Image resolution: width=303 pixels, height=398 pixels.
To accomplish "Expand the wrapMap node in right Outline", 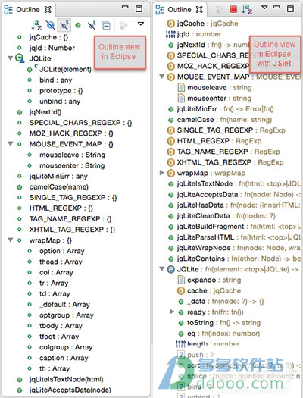I will [x=162, y=173].
